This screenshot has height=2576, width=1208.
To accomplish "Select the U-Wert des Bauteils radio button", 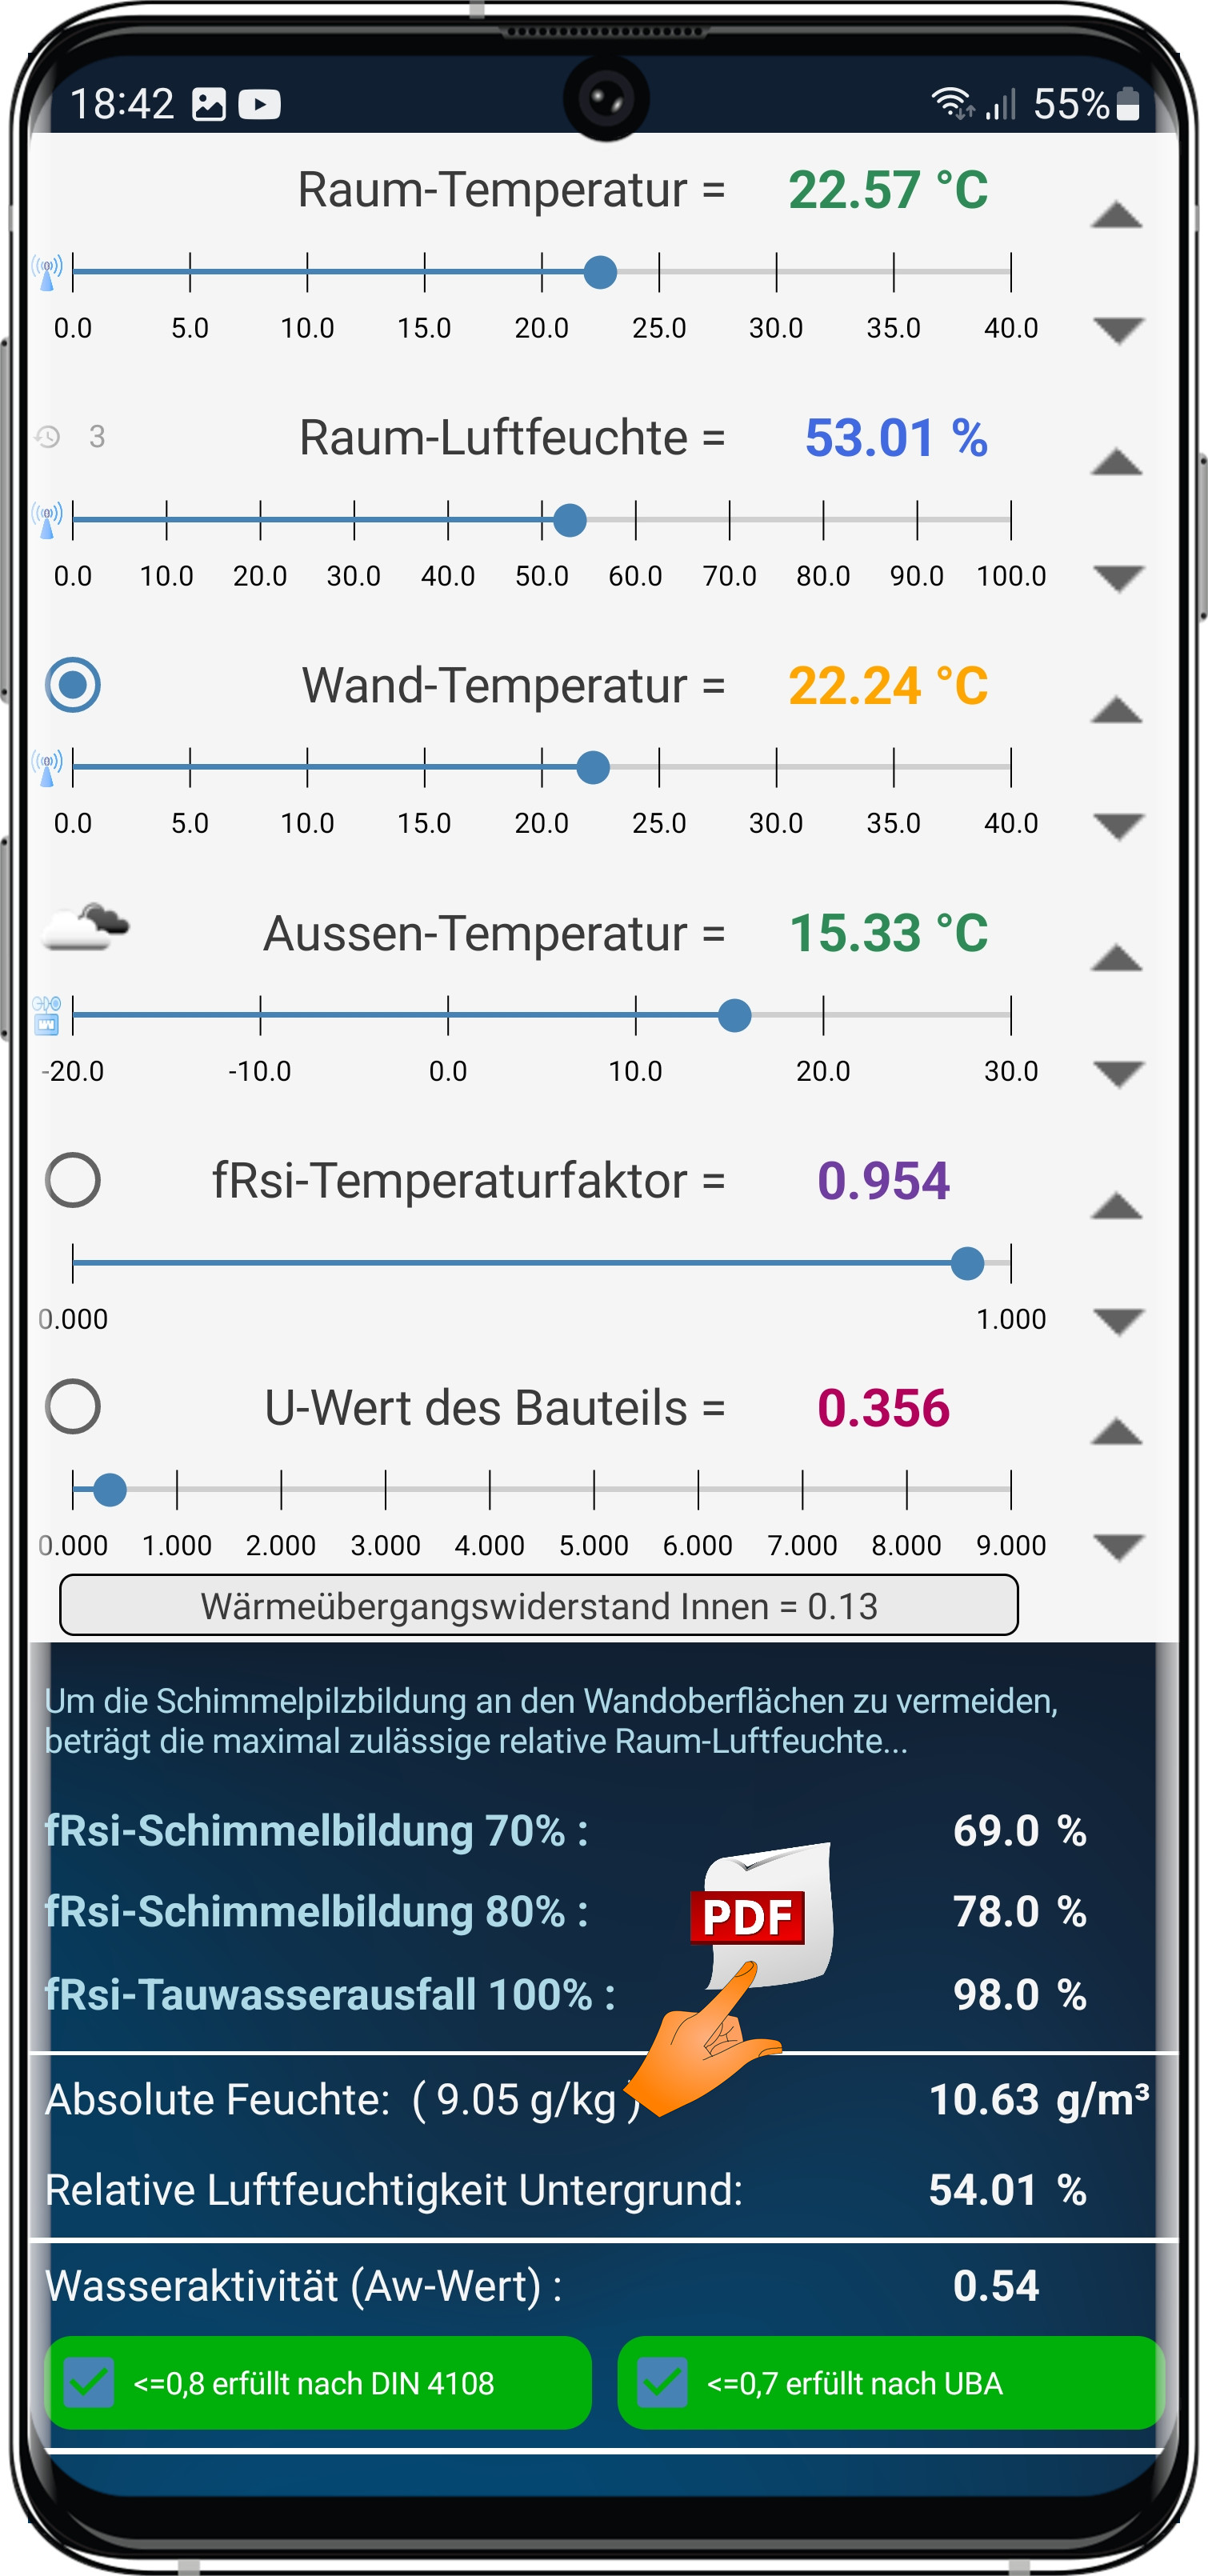I will click(73, 1407).
